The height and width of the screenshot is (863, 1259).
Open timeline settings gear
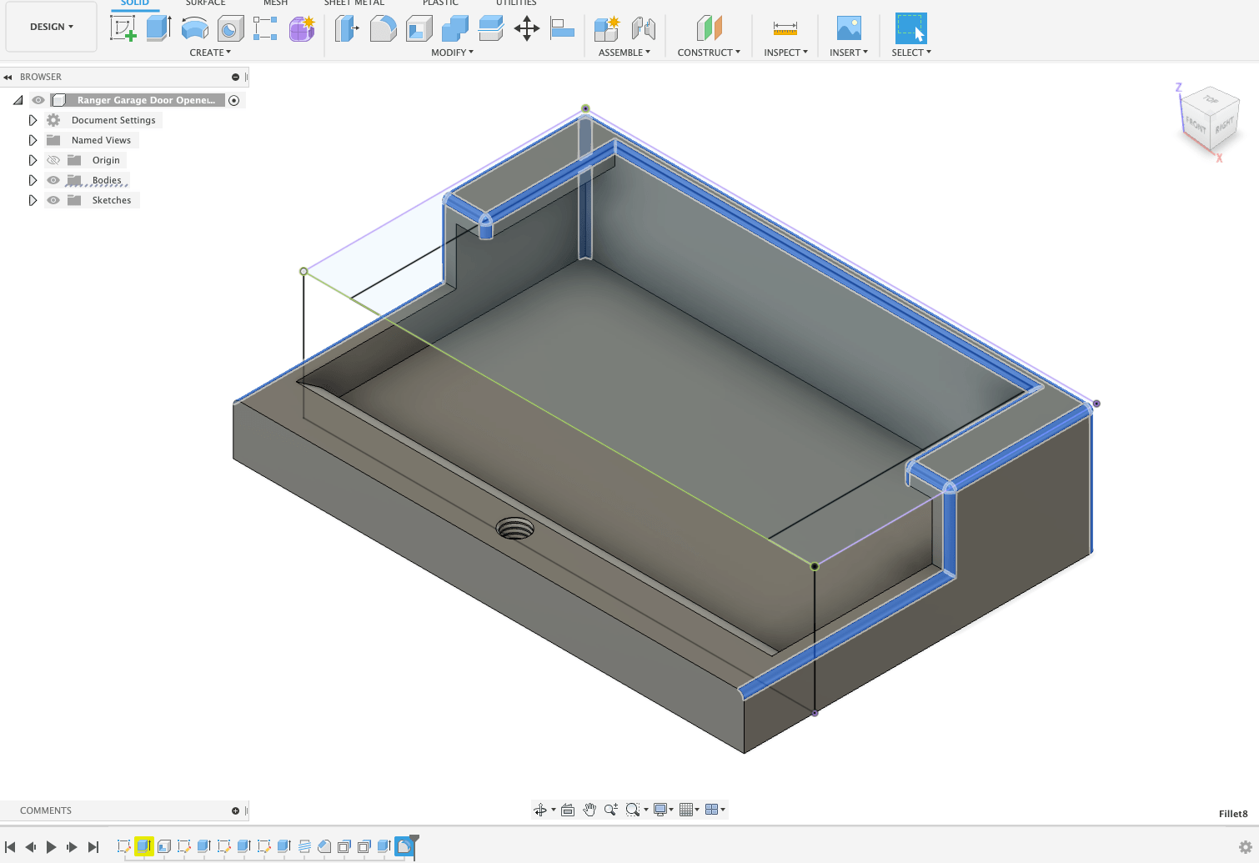(1246, 847)
